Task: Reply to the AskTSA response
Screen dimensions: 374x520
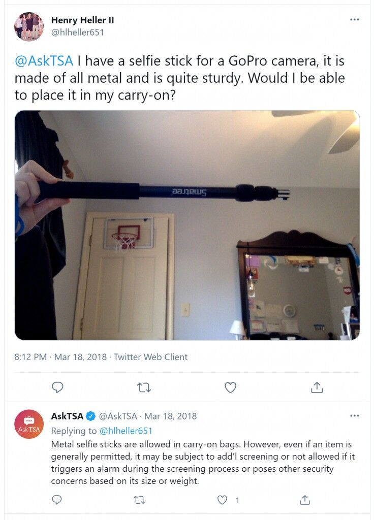Action: click(57, 500)
